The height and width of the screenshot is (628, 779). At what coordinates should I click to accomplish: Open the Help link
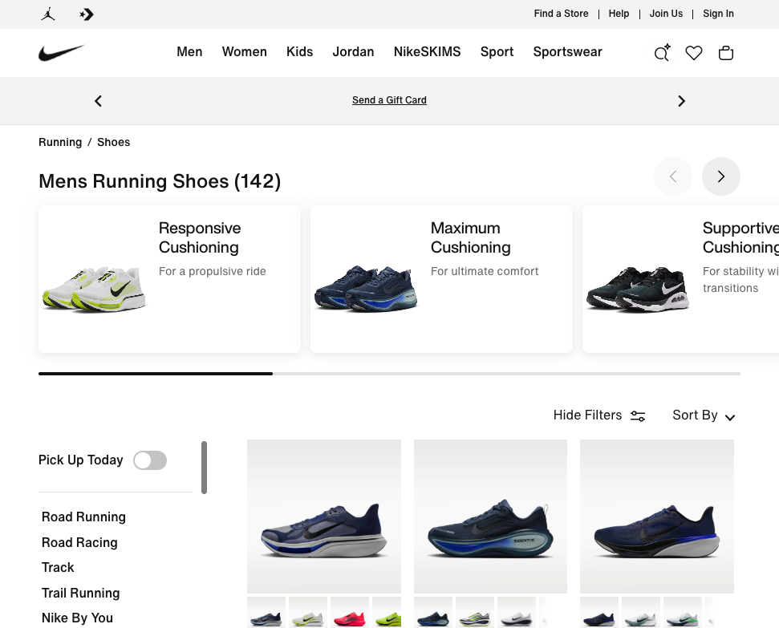[x=619, y=14]
